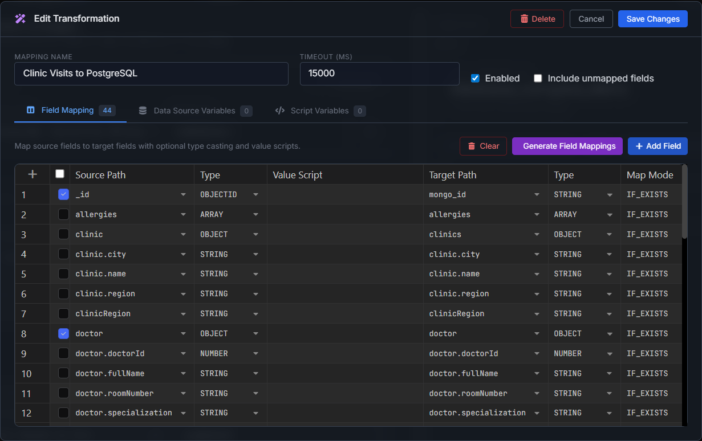Click the table vertical scrollbar
702x441 pixels.
(x=684, y=202)
